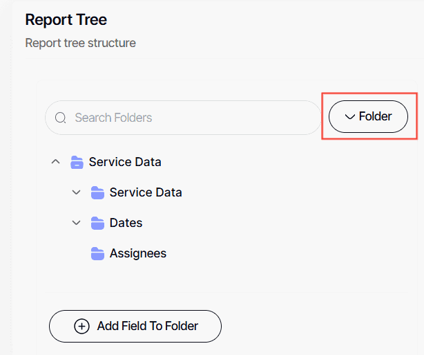Click the magnifier icon in search box
The height and width of the screenshot is (355, 424).
(61, 118)
